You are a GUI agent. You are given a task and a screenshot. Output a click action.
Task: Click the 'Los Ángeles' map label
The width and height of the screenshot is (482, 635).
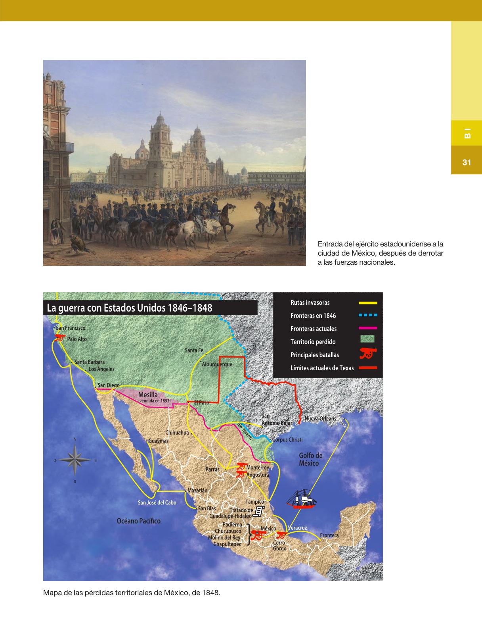[x=101, y=369]
